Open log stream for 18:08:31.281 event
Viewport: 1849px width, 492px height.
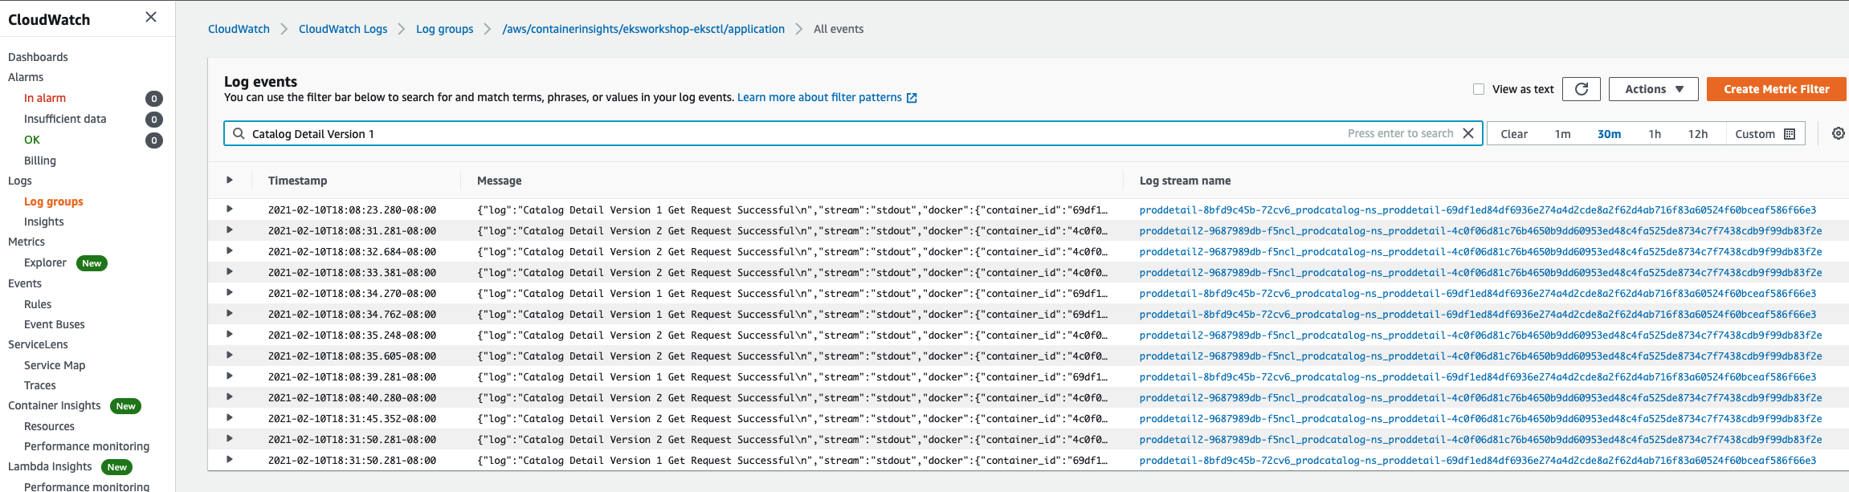coord(1480,231)
